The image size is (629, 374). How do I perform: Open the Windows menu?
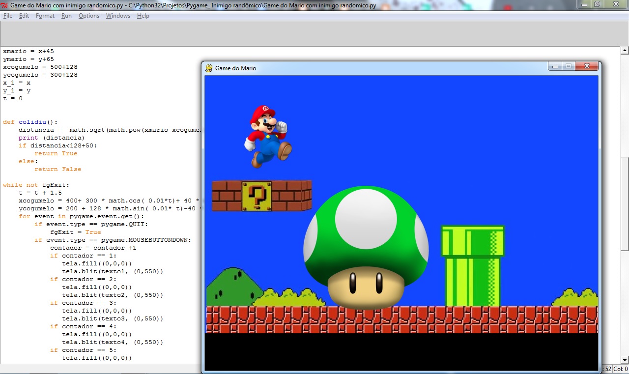pos(118,16)
